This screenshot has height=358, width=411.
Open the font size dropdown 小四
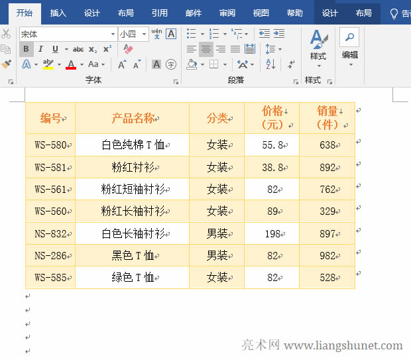click(x=144, y=34)
